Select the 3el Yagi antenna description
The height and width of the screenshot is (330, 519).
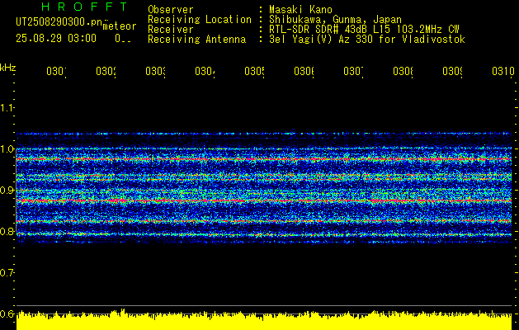[367, 40]
